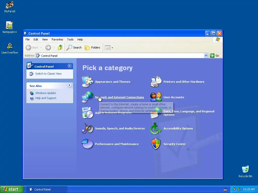Viewport: 258px width, 193px height.
Task: Click the Switch to Classic View icon
Action: pyautogui.click(x=31, y=74)
